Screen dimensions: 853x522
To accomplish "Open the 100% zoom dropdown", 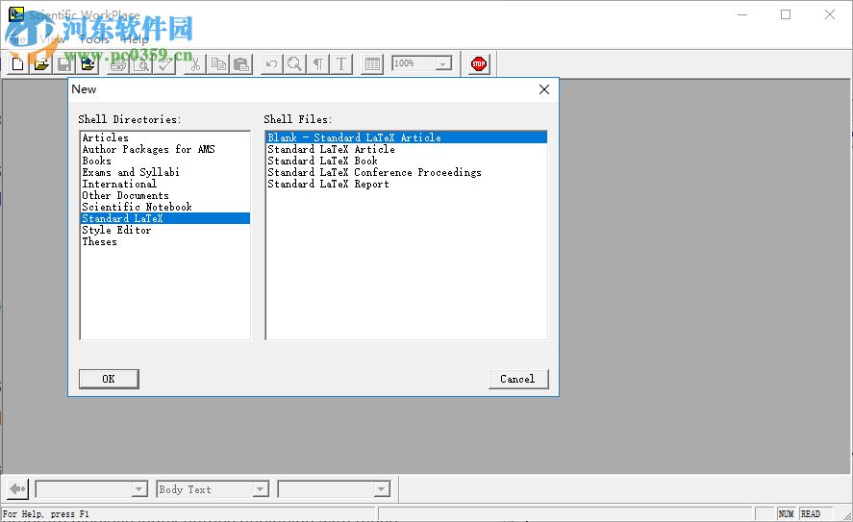I will pos(443,63).
